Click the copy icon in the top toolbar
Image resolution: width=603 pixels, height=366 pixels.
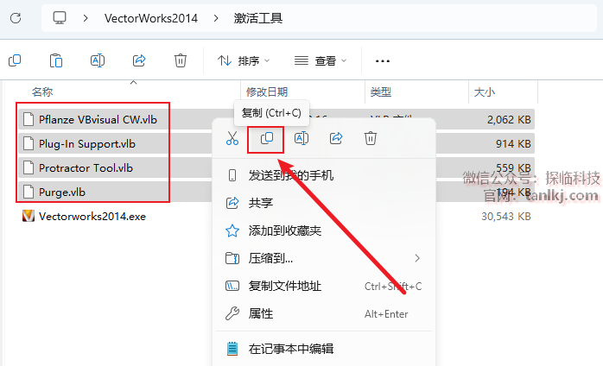(x=15, y=60)
